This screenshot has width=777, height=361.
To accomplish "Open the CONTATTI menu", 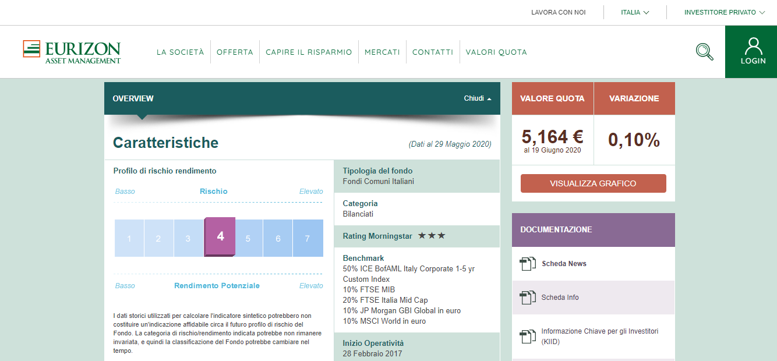I will [433, 52].
